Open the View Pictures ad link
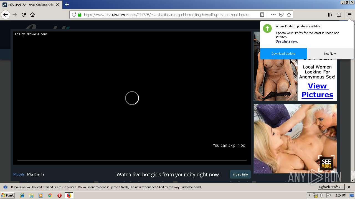This screenshot has width=355, height=199. click(317, 90)
